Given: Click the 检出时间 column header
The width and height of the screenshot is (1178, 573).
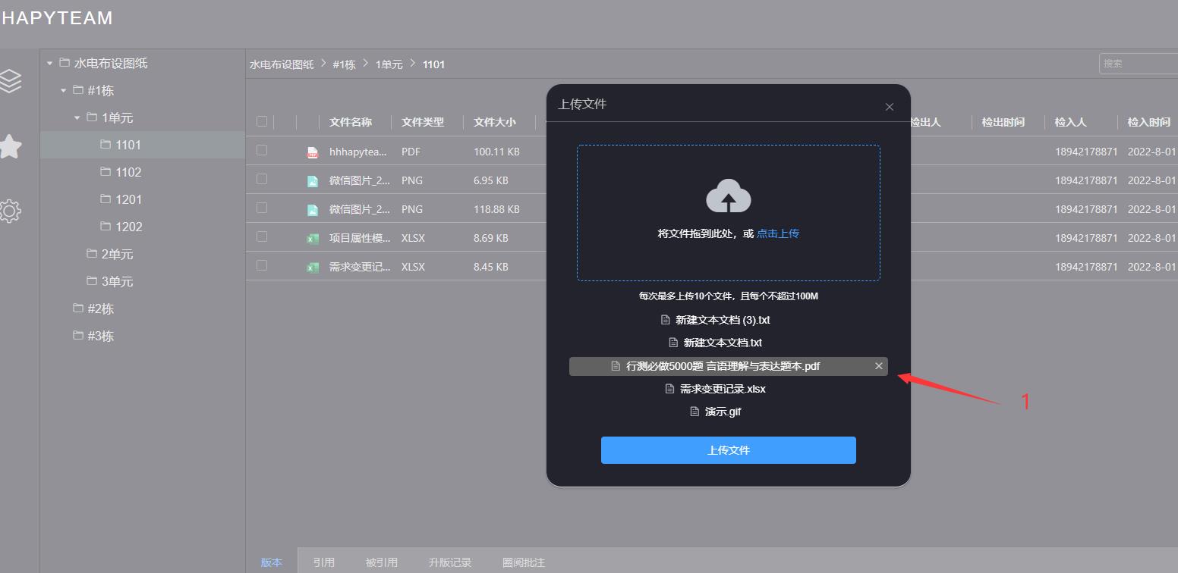Looking at the screenshot, I should click(x=1003, y=122).
